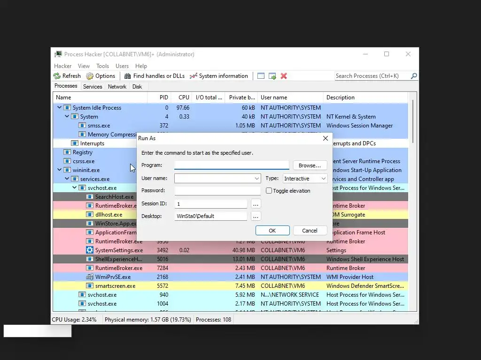This screenshot has width=481, height=360.
Task: Click the smss.exe process icon
Action: [x=82, y=126]
